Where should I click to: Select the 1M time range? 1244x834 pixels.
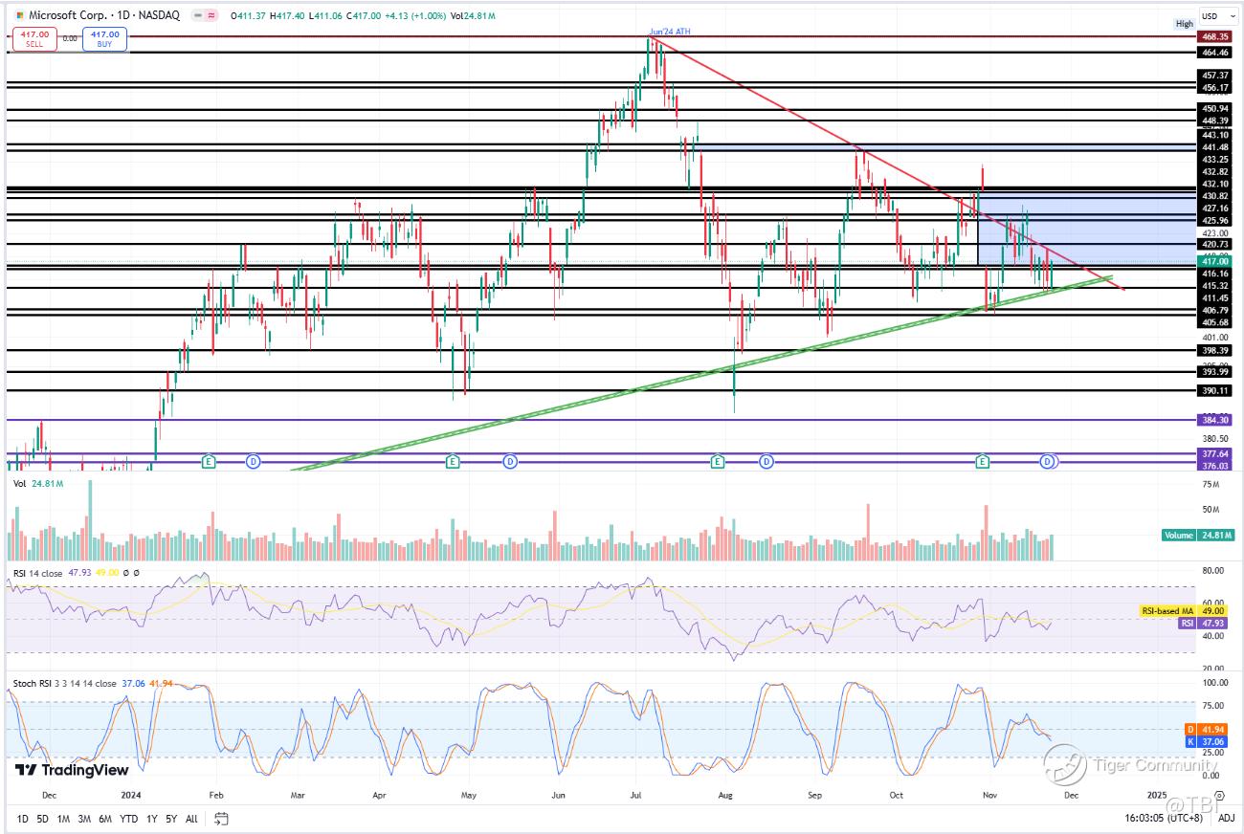[x=63, y=819]
